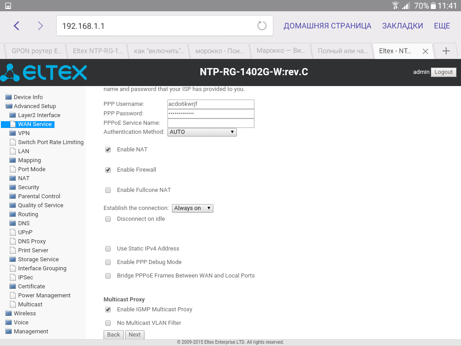Click UPnP page icon in sidebar
The image size is (461, 346).
pos(13,232)
